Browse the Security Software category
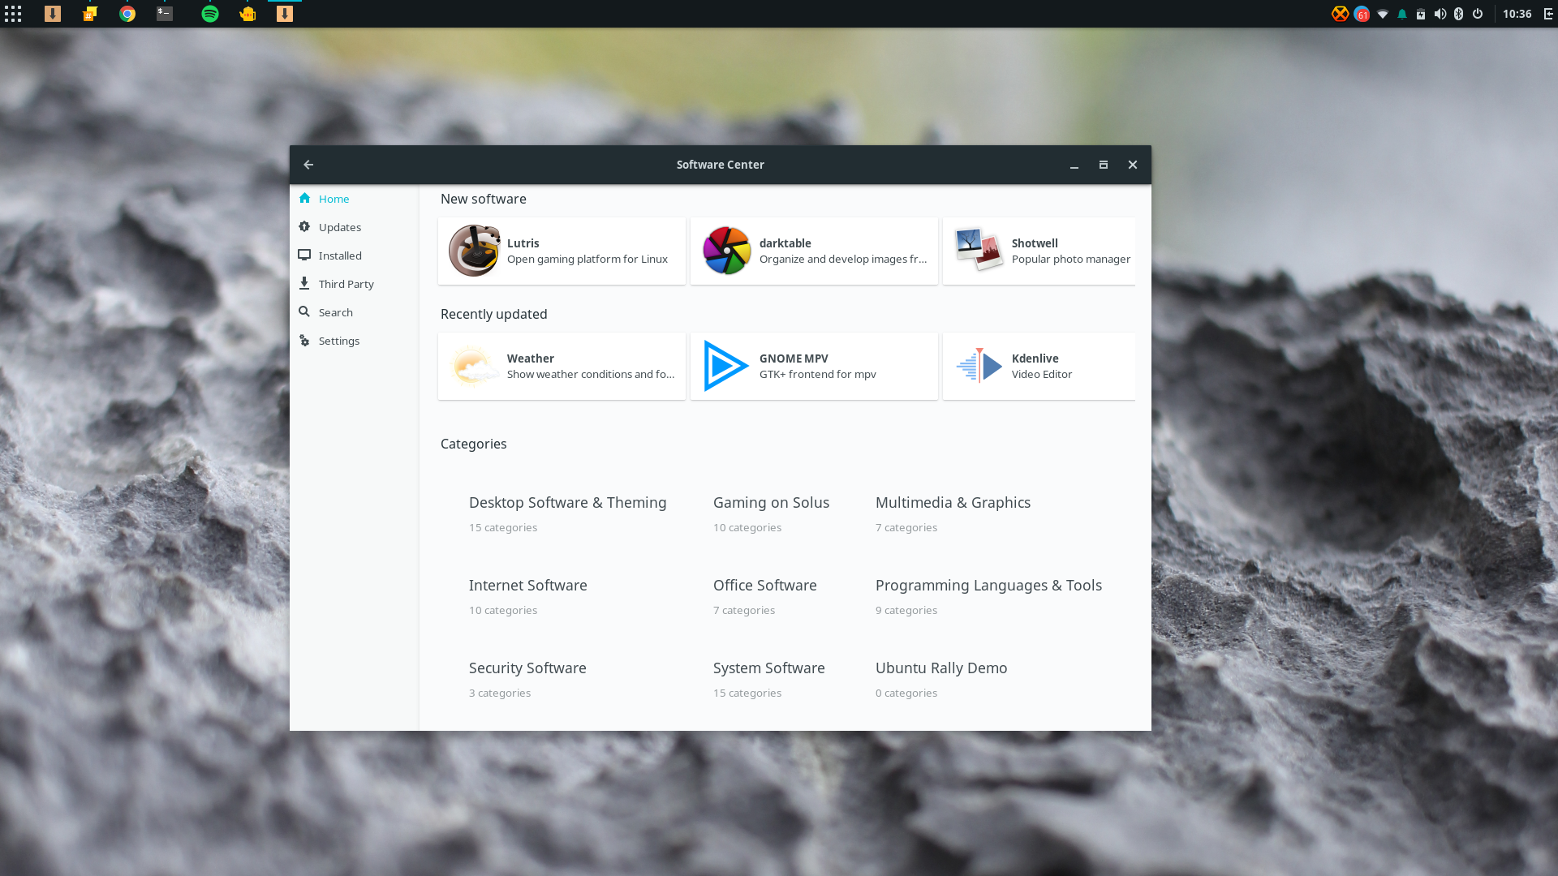 (527, 679)
